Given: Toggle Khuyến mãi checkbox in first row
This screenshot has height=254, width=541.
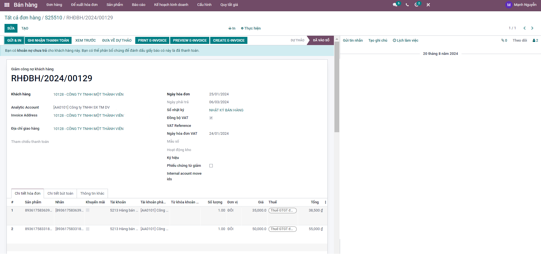Looking at the screenshot, I should click(x=88, y=210).
